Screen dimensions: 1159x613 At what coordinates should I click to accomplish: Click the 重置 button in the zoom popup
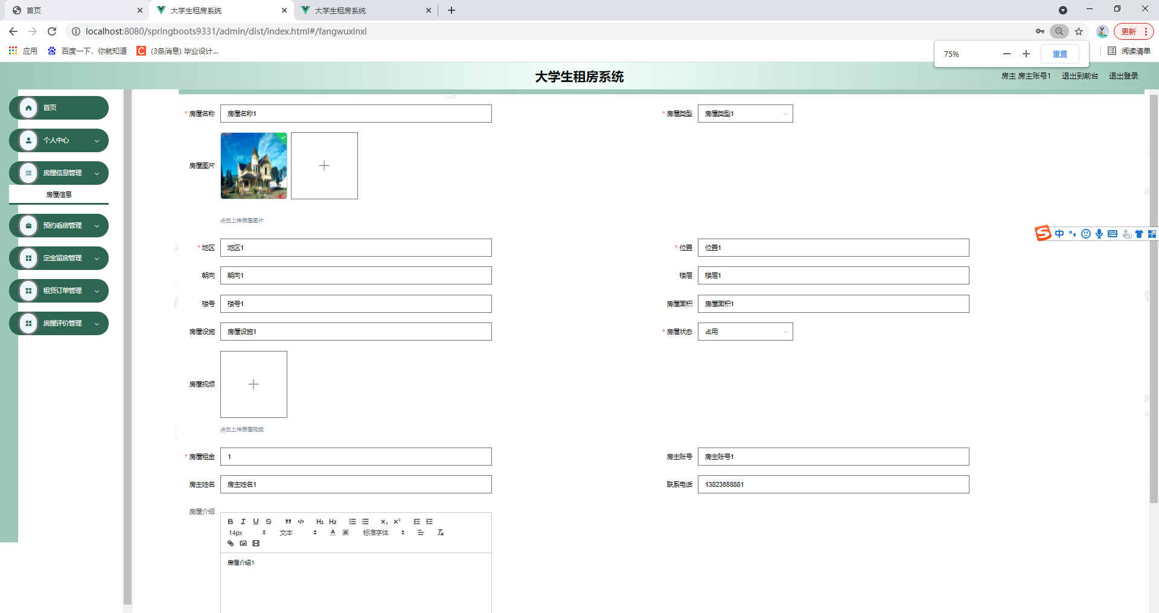[1059, 54]
